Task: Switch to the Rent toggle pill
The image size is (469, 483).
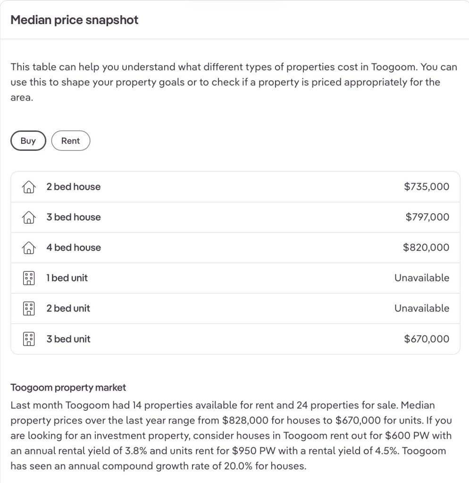Action: 70,141
